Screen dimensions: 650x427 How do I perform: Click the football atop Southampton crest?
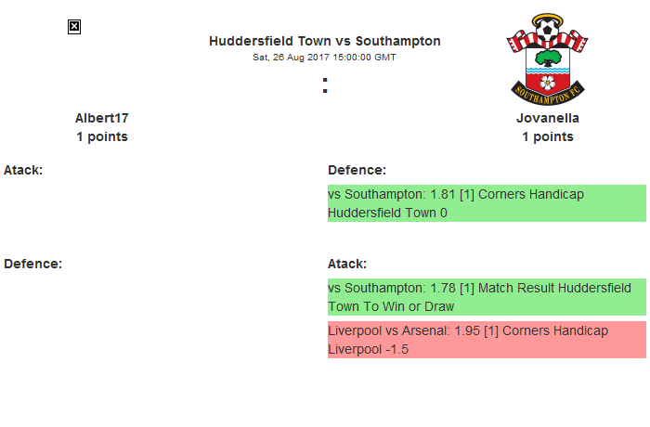tap(547, 29)
